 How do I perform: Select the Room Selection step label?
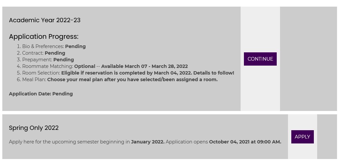(x=41, y=73)
